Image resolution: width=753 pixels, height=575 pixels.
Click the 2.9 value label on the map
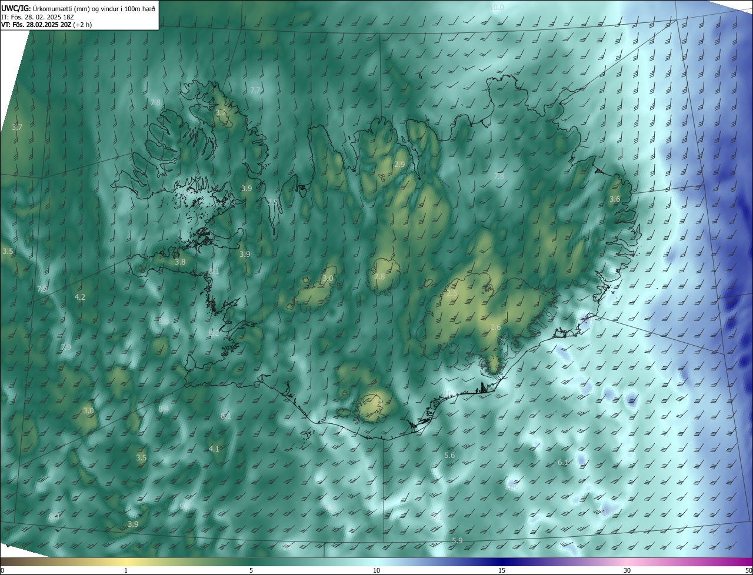pyautogui.click(x=399, y=164)
